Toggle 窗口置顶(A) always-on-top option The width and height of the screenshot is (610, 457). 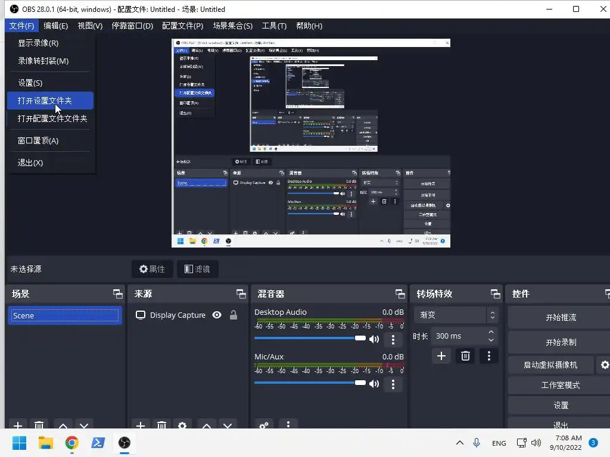pyautogui.click(x=51, y=140)
